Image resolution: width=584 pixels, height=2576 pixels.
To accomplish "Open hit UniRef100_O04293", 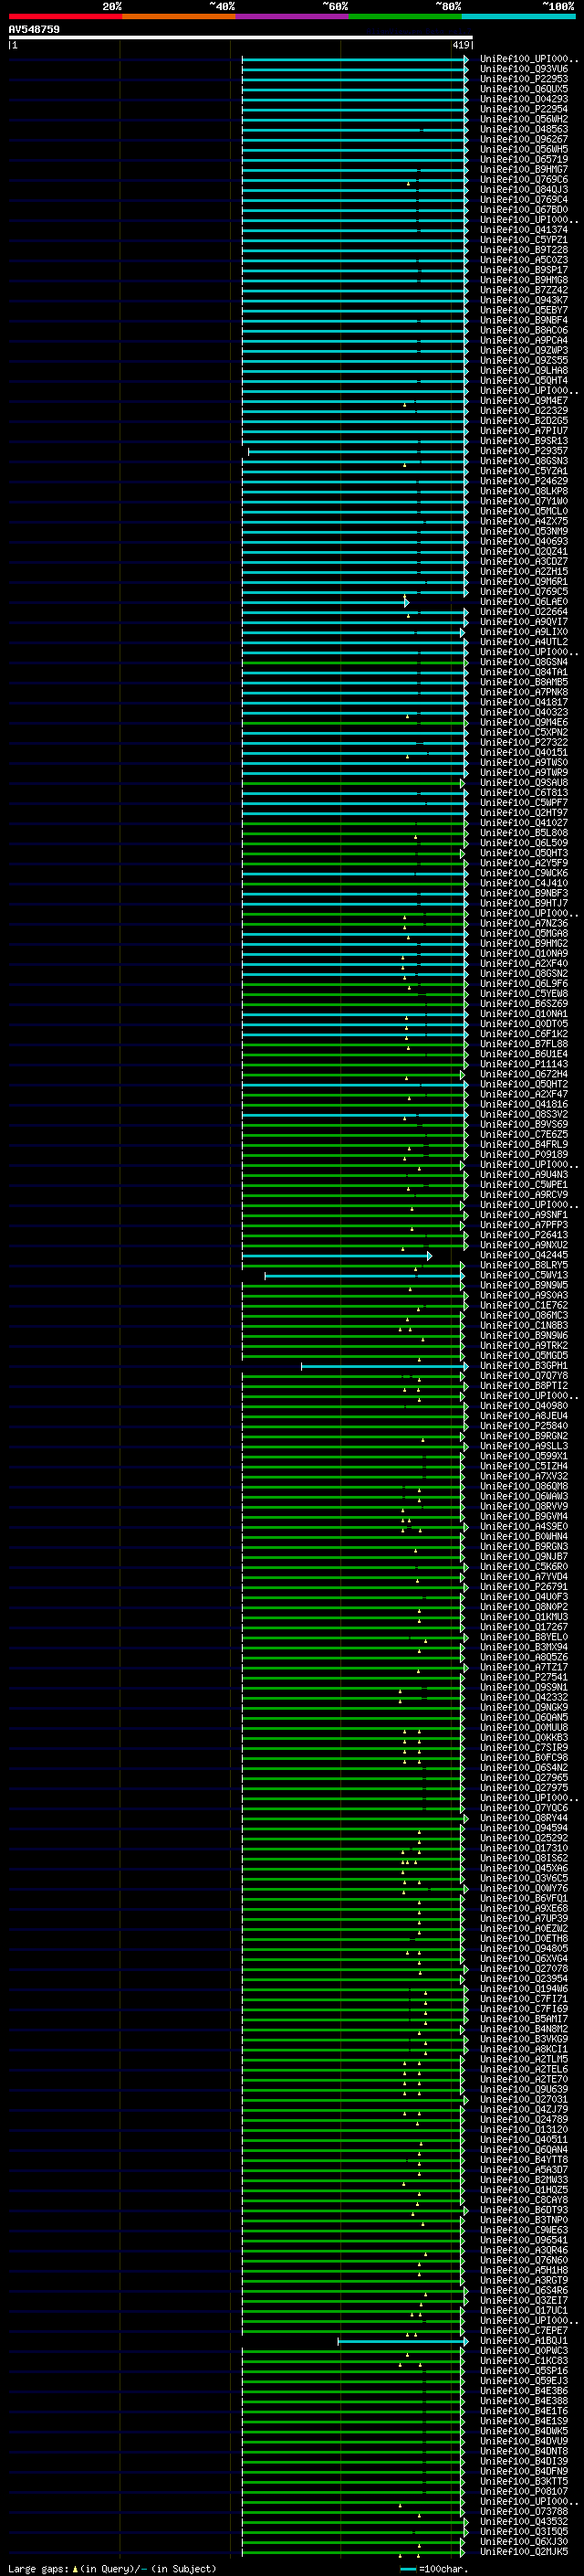I will coord(524,99).
